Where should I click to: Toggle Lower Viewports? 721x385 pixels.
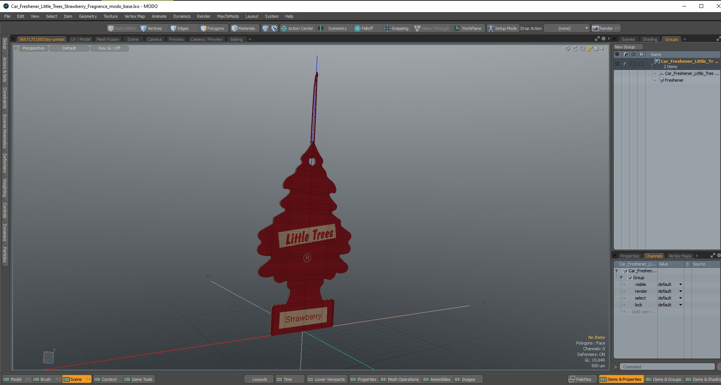click(x=326, y=379)
